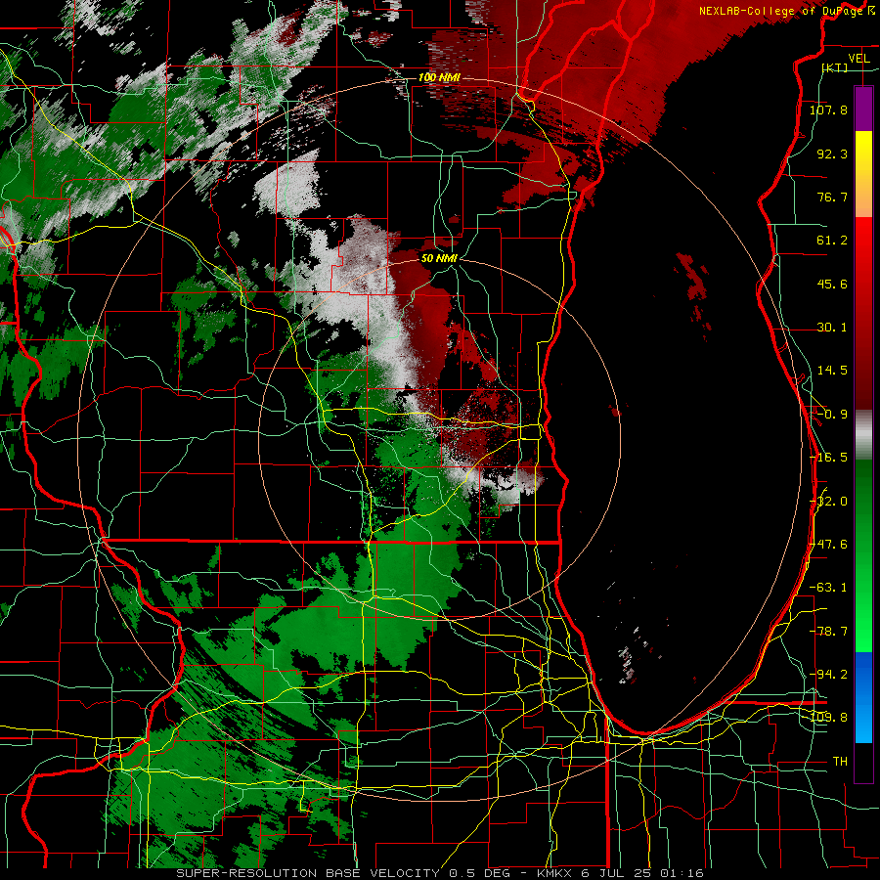This screenshot has height=880, width=880.
Task: Select the -78.7 scale value
Action: click(x=829, y=632)
